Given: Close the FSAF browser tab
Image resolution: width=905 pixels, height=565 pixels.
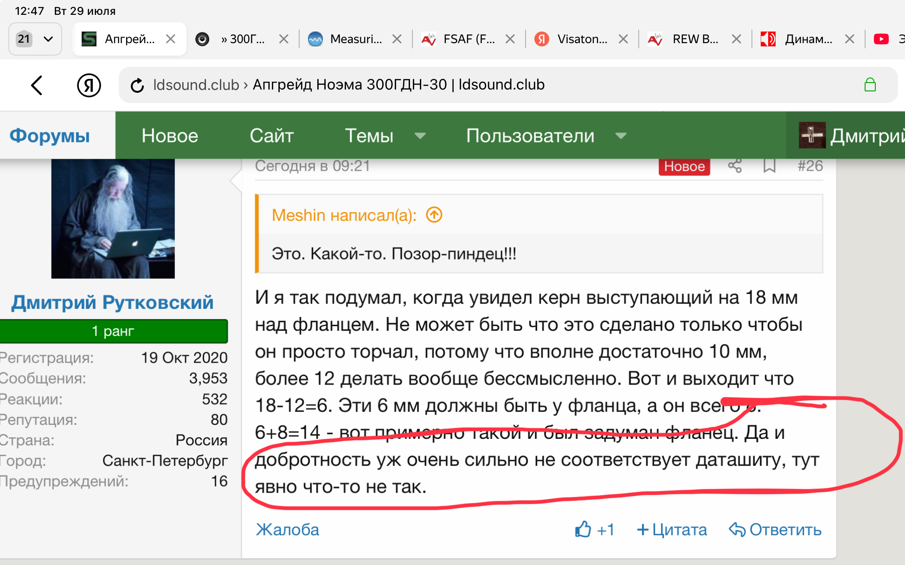Looking at the screenshot, I should (x=510, y=39).
